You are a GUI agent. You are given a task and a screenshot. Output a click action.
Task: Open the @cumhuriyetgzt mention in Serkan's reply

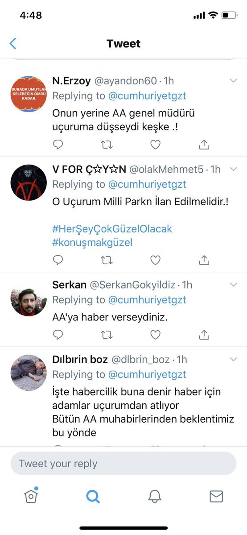click(x=148, y=300)
